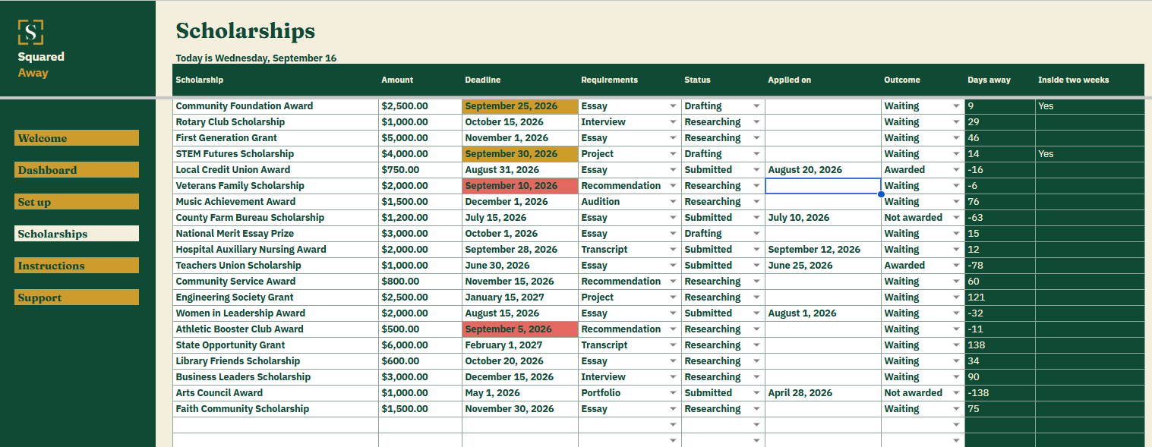Open Requirements dropdown for Community Foundation Award
The width and height of the screenshot is (1152, 447).
click(x=673, y=106)
